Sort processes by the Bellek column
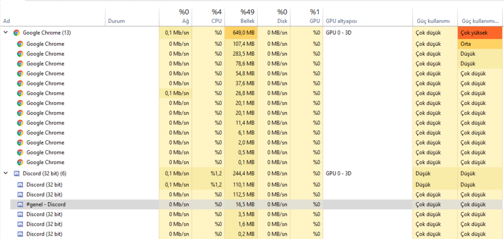This screenshot has width=504, height=239. (241, 17)
